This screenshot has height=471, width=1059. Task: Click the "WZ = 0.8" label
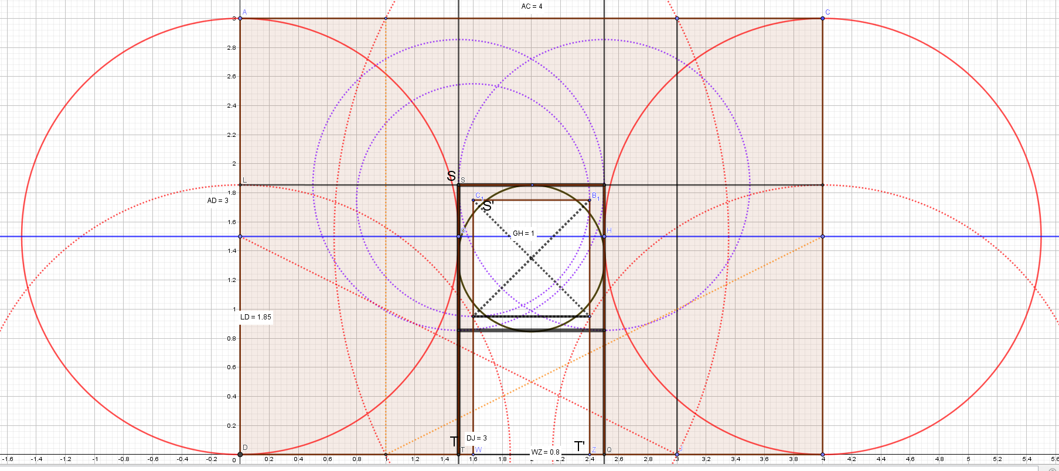click(x=545, y=452)
